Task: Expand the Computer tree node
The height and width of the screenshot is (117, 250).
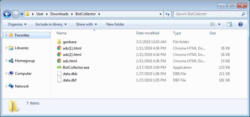Action: point(6,74)
